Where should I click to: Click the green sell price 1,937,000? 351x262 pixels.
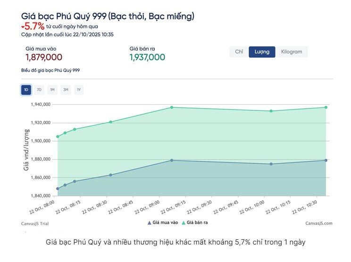click(147, 58)
